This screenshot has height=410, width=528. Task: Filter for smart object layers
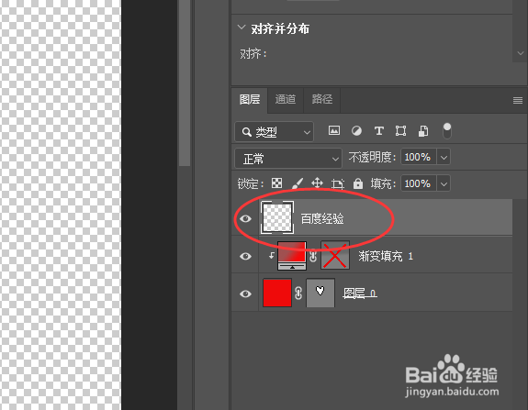pos(423,131)
